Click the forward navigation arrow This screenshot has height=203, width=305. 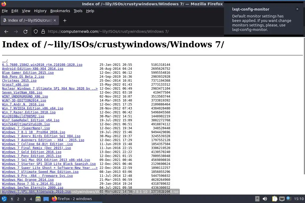(16, 31)
